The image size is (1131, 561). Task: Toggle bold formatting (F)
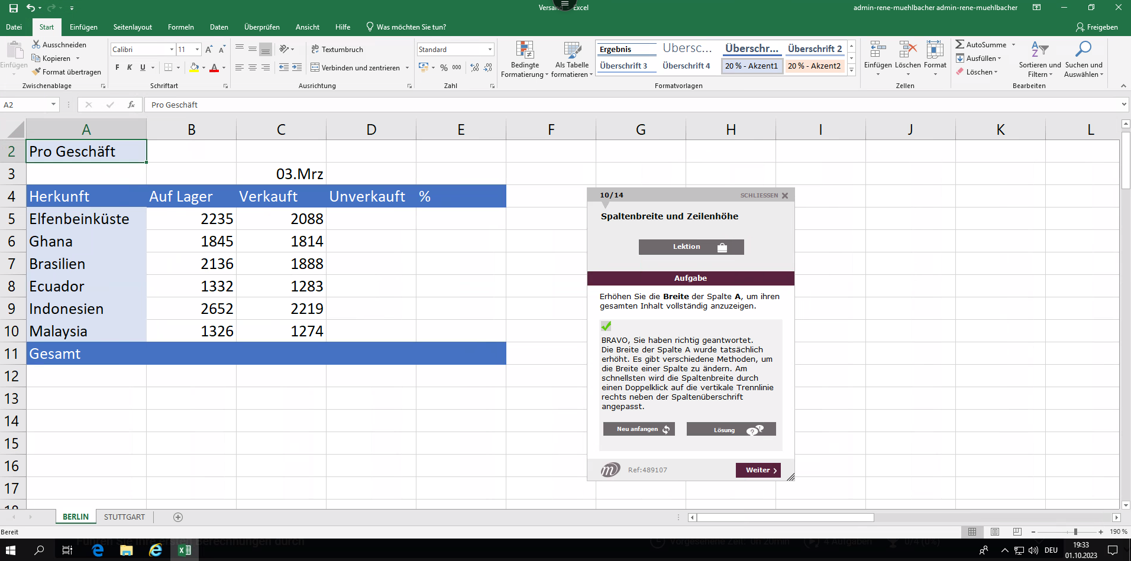[x=117, y=68]
